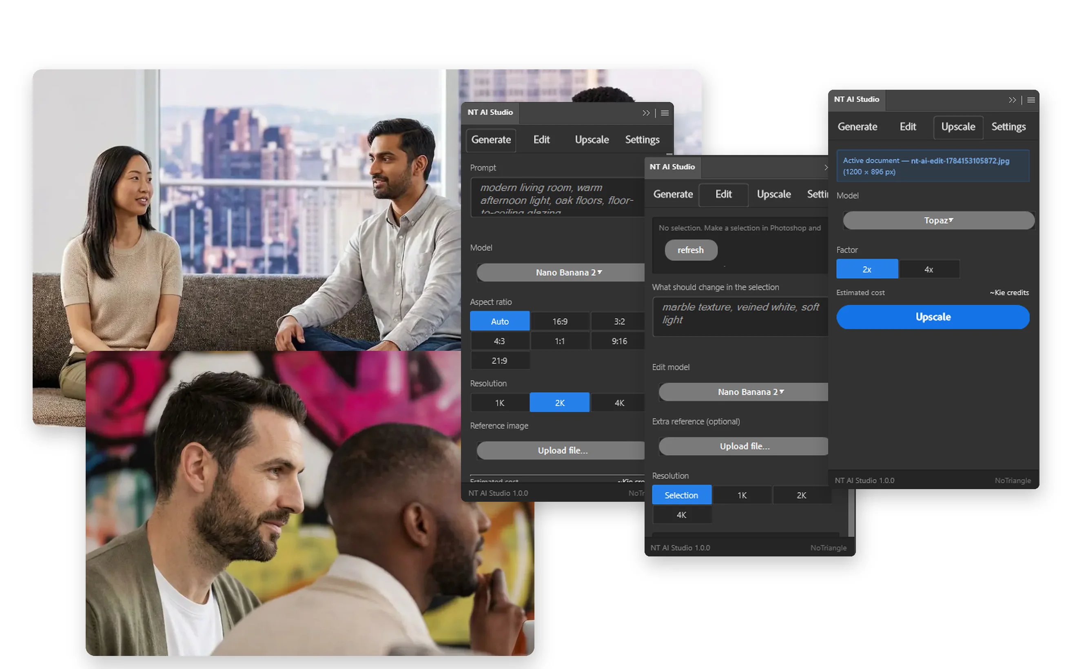The height and width of the screenshot is (669, 1077).
Task: Choose 9:16 aspect ratio
Action: pos(618,341)
